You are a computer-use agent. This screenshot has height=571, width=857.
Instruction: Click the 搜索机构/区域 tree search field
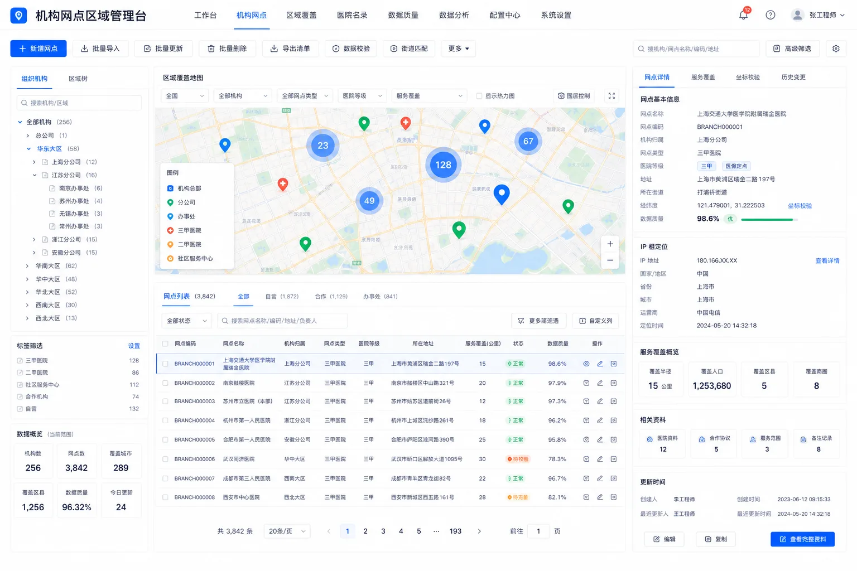79,103
